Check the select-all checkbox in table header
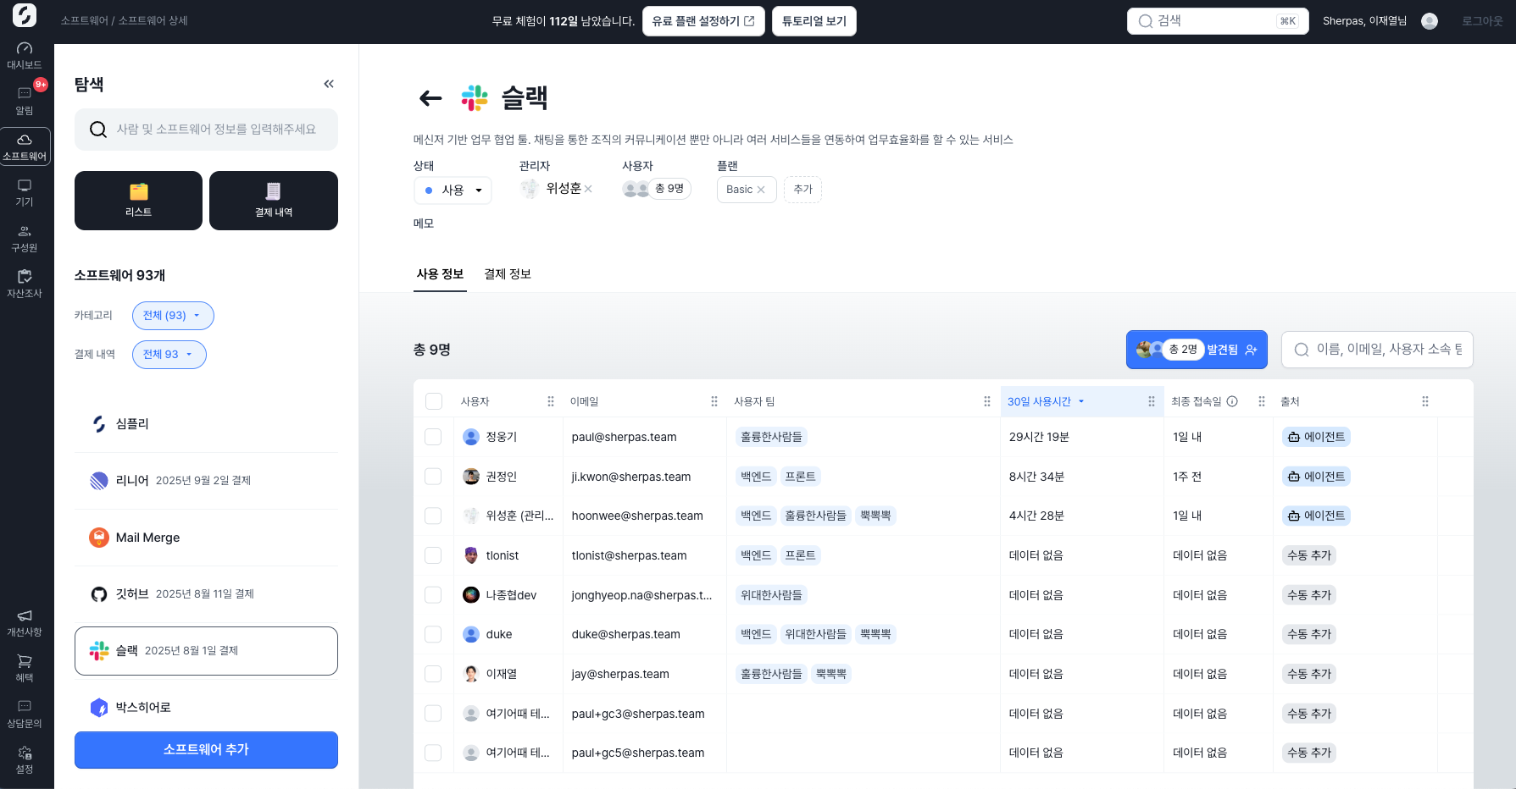 tap(434, 401)
